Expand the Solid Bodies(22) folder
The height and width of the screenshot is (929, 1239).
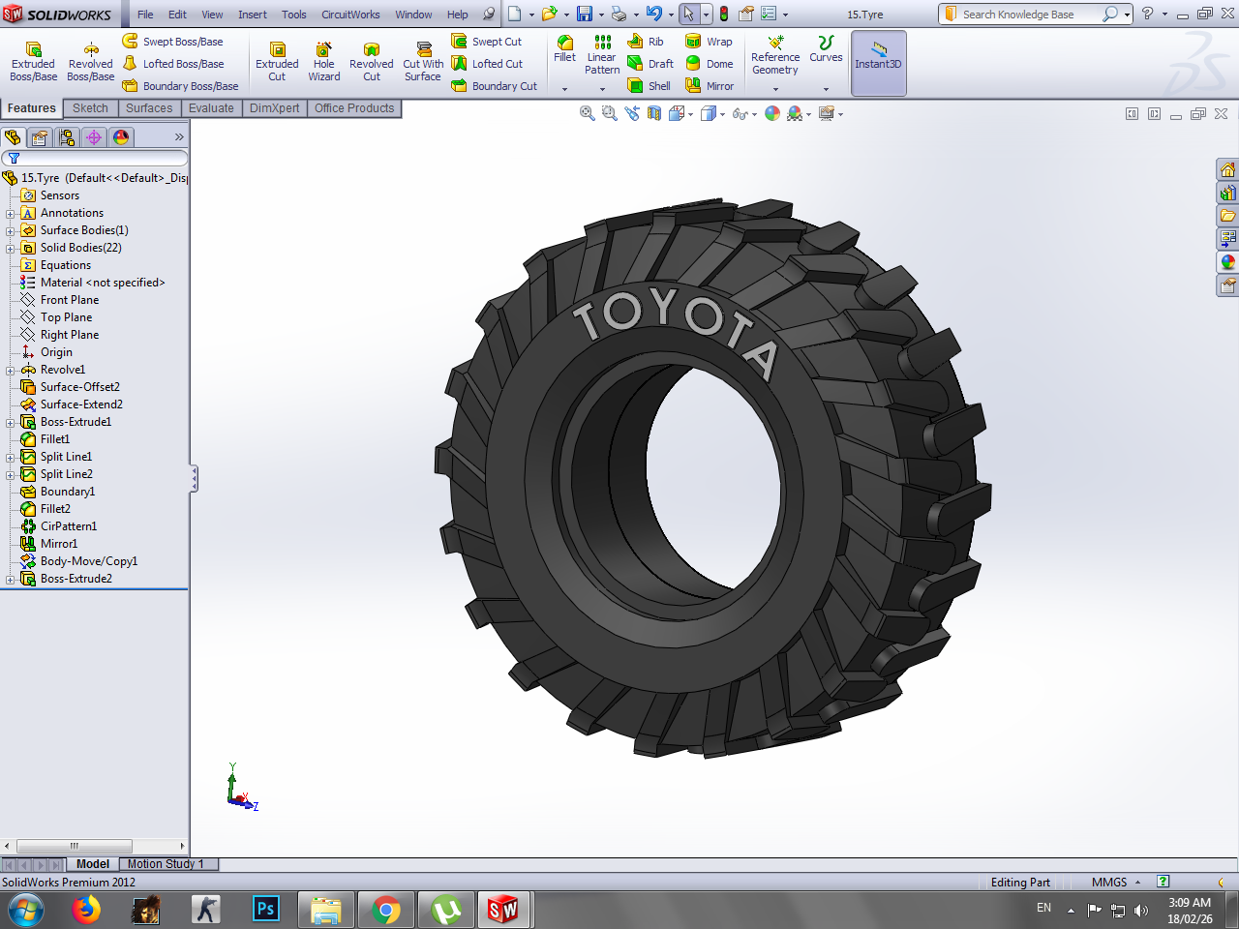click(x=11, y=248)
